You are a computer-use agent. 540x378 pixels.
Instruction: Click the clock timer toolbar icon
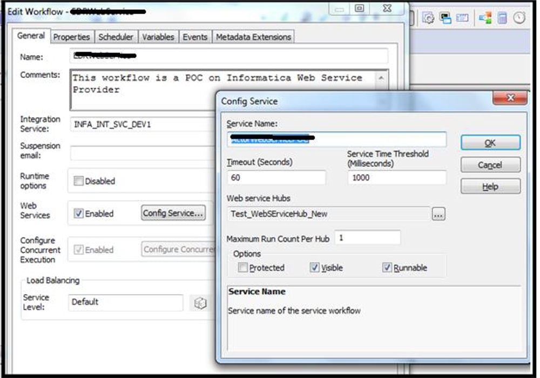pyautogui.click(x=519, y=17)
